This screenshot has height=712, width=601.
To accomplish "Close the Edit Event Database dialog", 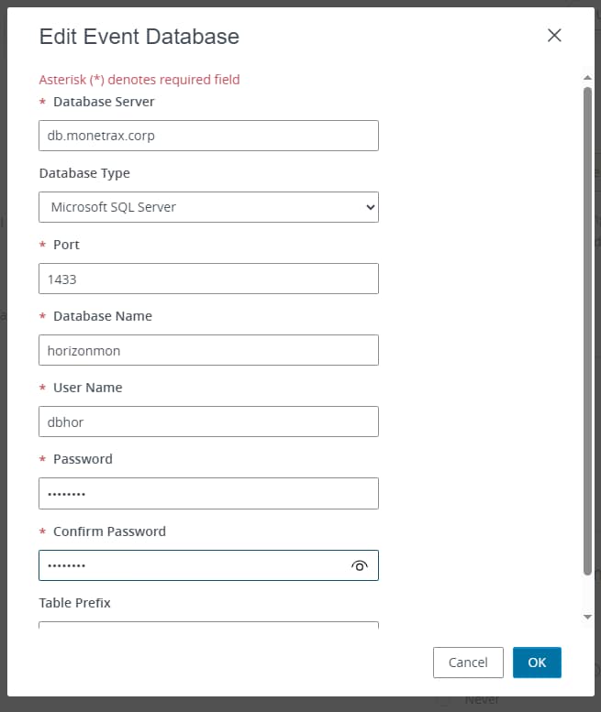I will [554, 36].
